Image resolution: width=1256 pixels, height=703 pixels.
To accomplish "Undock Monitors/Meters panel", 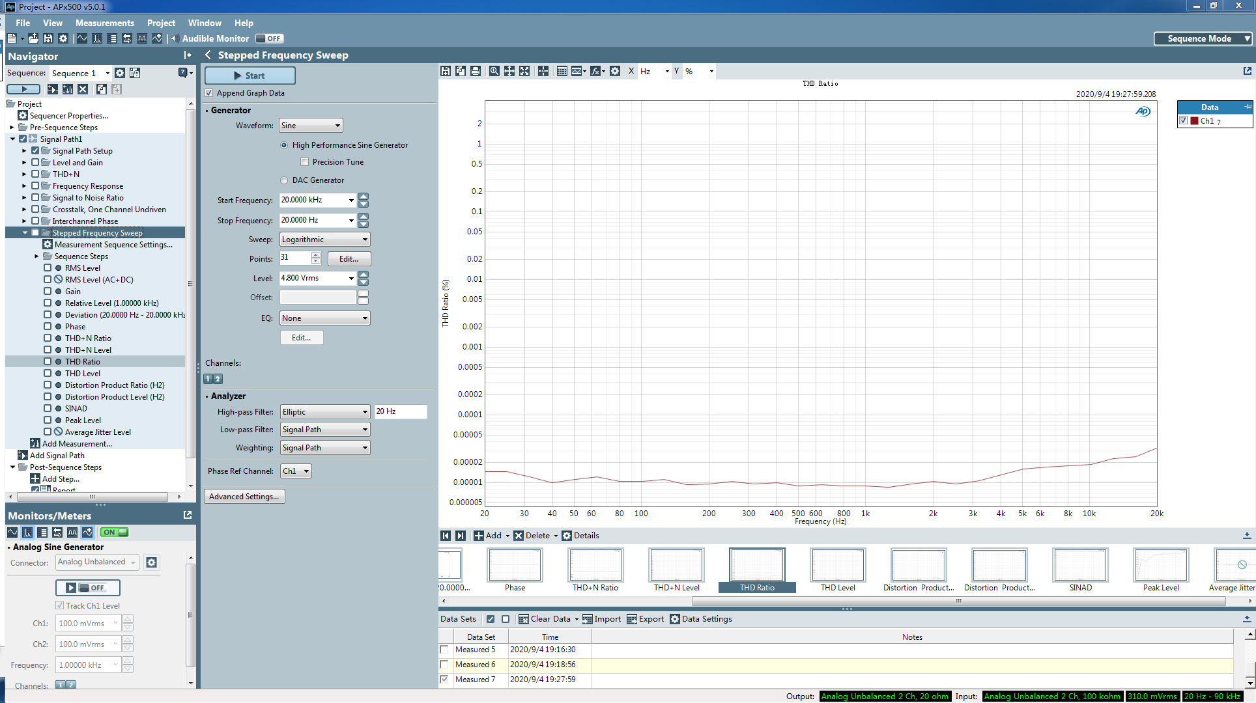I will (188, 515).
